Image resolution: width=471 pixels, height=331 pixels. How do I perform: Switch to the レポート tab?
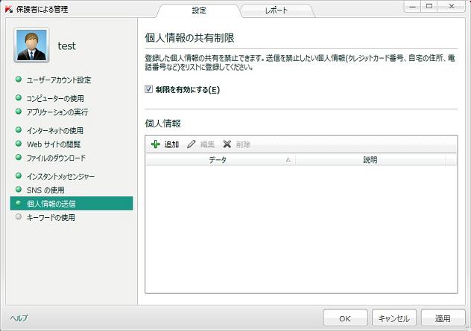(x=276, y=11)
